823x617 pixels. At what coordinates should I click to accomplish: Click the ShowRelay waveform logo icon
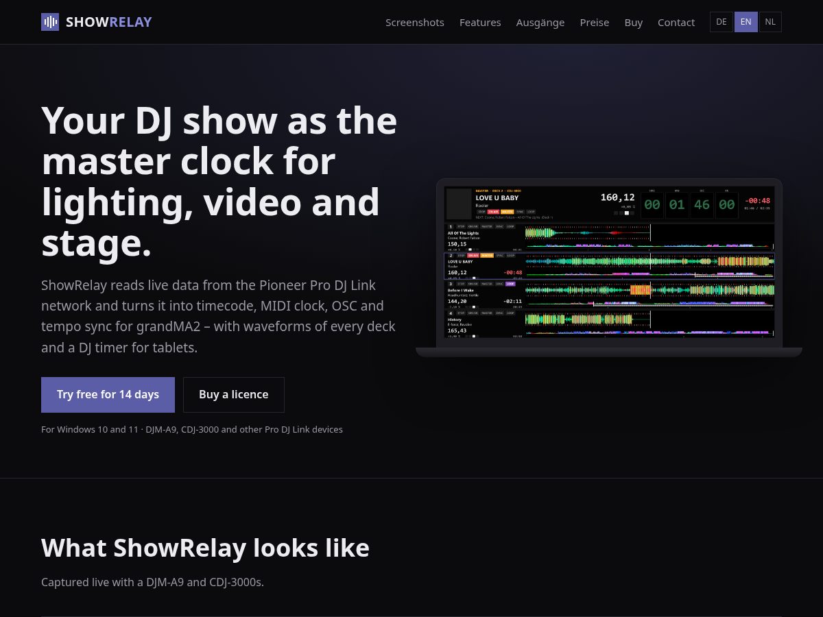(50, 22)
